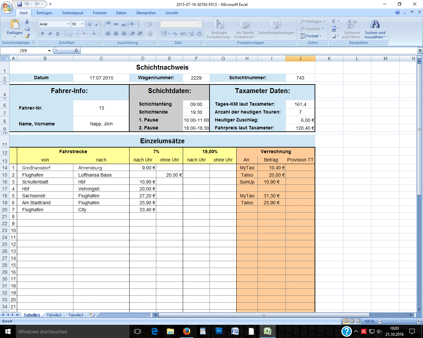Open the name box J59 dropdown arrow
Viewport: 423px width, 338px height.
[49, 51]
